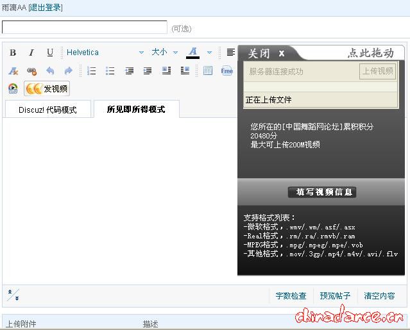Click the Free content icon

226,70
